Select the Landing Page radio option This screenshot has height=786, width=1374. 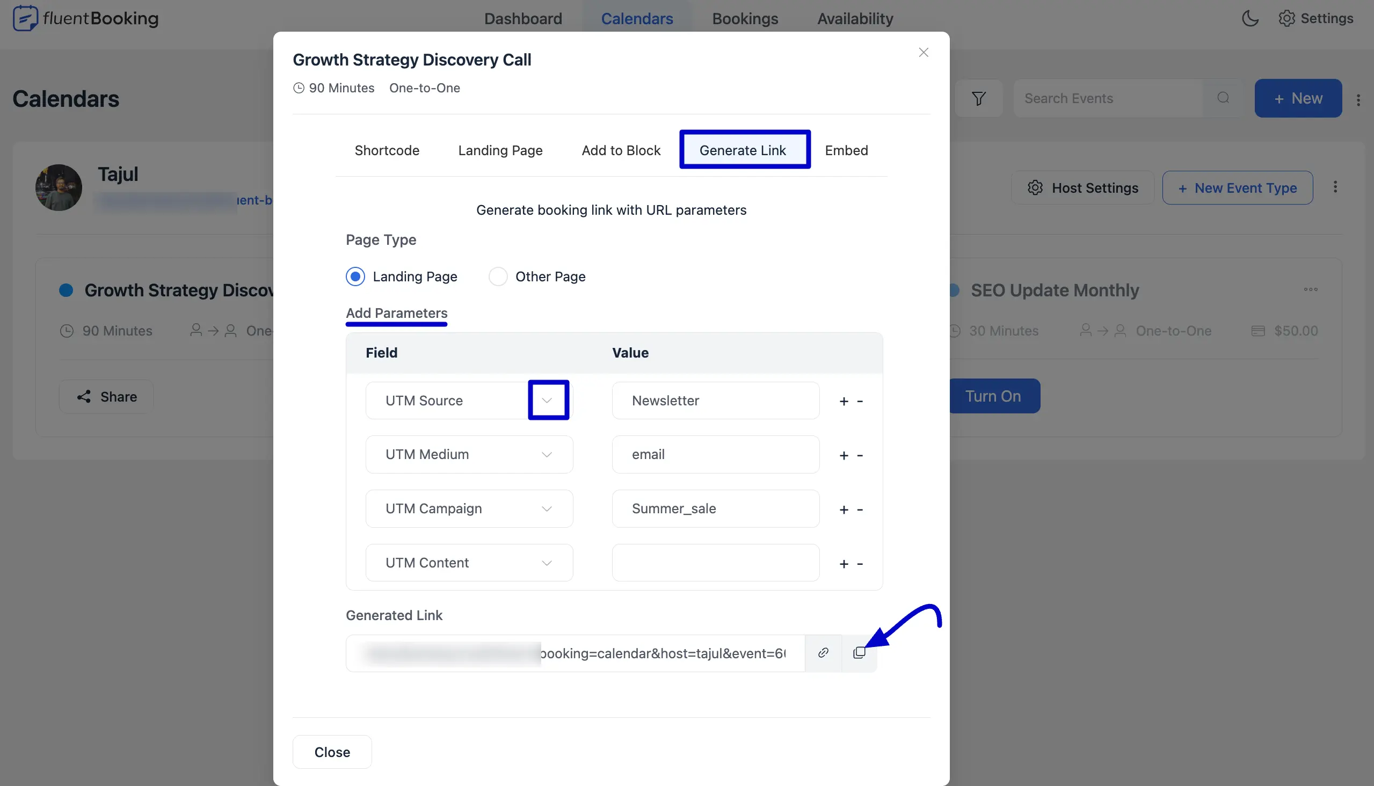click(355, 276)
